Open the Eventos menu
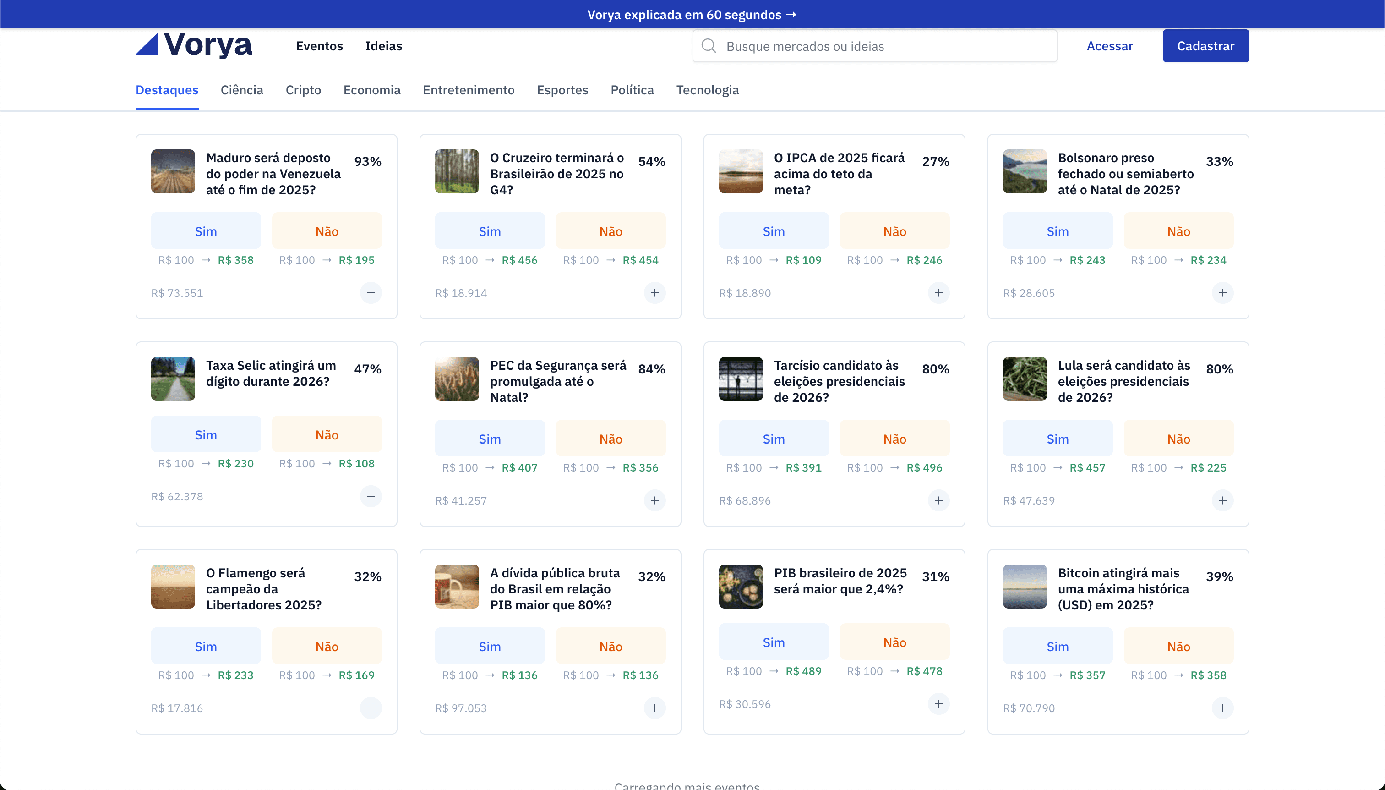Image resolution: width=1385 pixels, height=790 pixels. click(x=319, y=46)
